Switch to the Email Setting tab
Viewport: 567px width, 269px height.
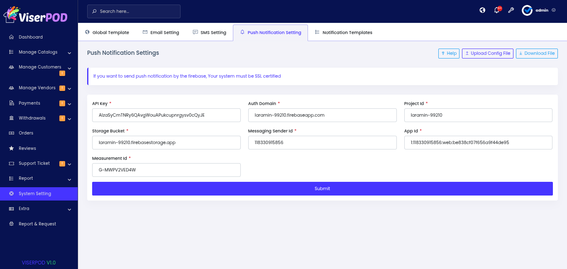(x=161, y=32)
